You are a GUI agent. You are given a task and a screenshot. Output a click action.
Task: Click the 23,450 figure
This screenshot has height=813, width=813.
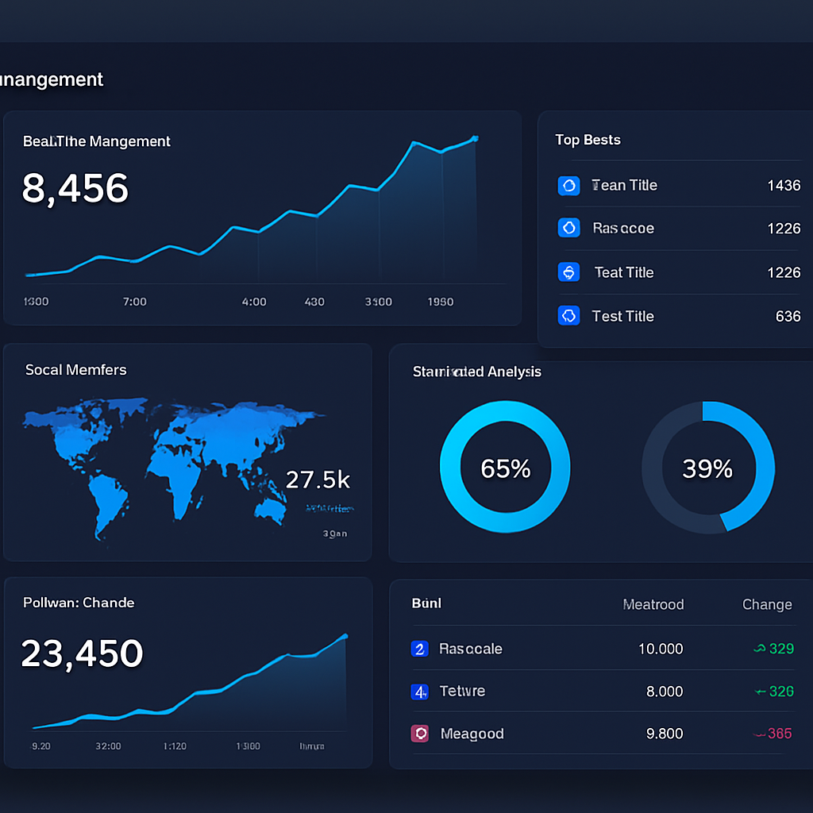[x=82, y=653]
